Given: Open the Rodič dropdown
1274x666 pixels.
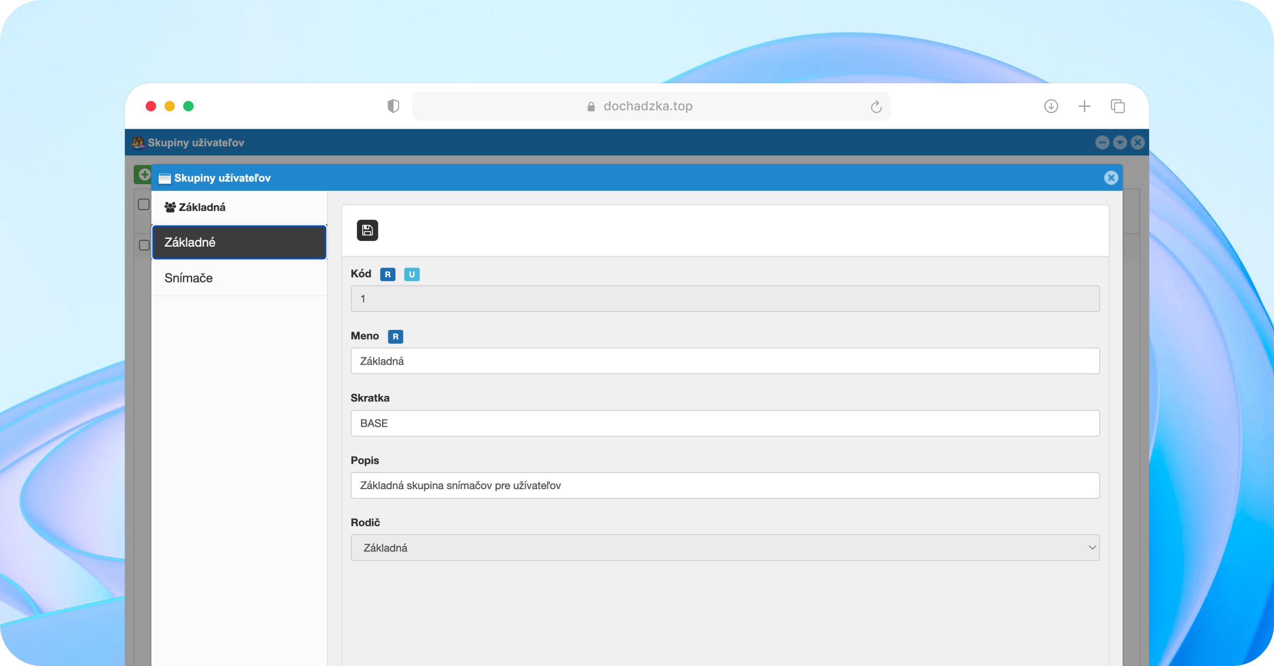Looking at the screenshot, I should (x=725, y=548).
